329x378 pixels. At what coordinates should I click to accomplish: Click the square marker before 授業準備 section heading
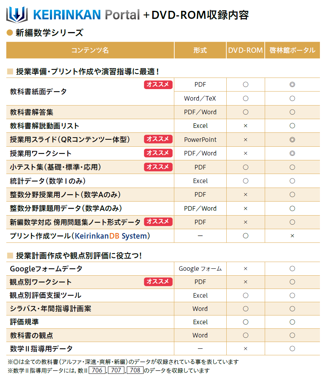coord(10,72)
